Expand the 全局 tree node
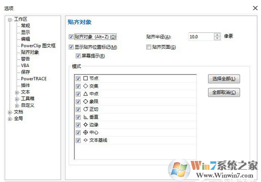The height and width of the screenshot is (182, 261). click(10, 119)
